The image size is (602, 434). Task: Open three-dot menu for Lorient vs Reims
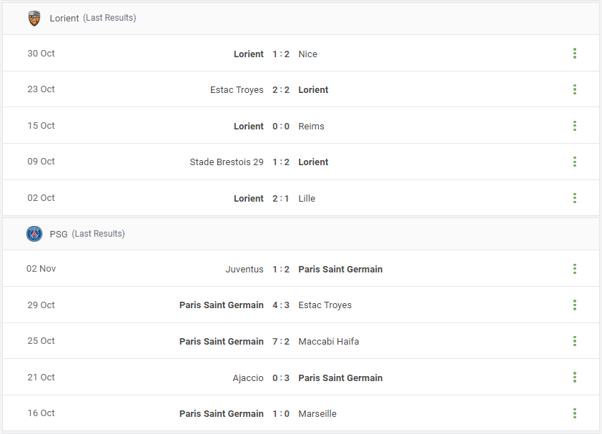[574, 126]
